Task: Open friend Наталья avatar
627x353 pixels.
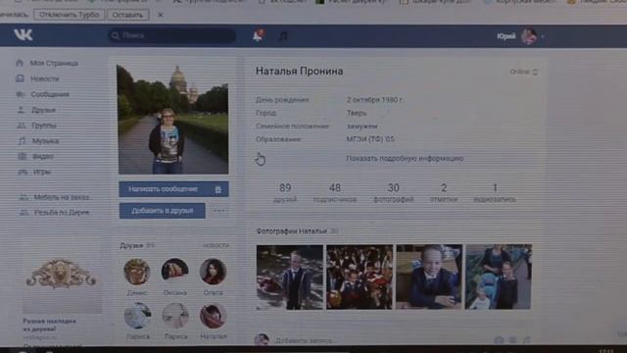Action: tap(214, 316)
